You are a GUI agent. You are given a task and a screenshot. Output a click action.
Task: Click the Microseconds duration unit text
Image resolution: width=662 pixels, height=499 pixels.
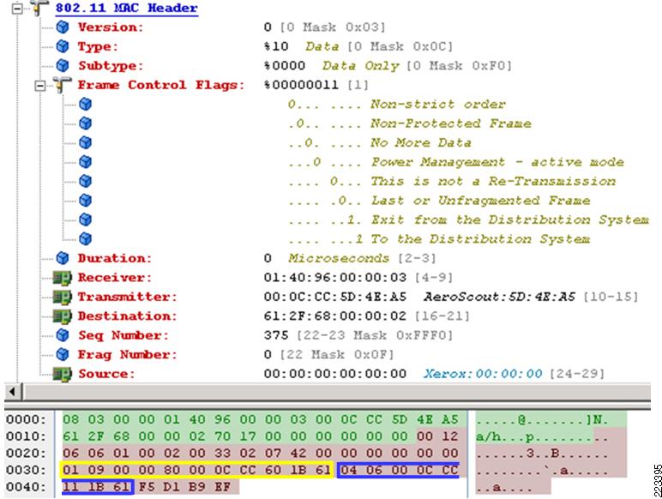tap(339, 258)
